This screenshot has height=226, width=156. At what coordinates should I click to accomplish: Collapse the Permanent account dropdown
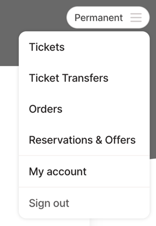[x=108, y=17]
